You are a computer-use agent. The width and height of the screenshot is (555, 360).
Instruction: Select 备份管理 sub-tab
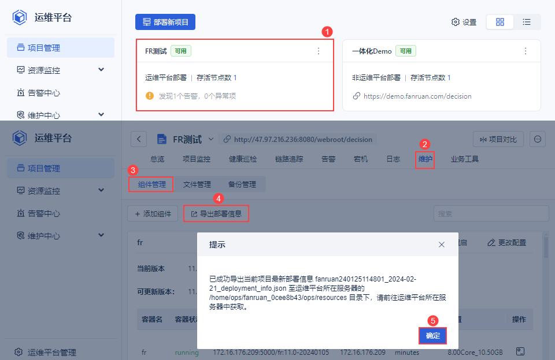coord(242,185)
